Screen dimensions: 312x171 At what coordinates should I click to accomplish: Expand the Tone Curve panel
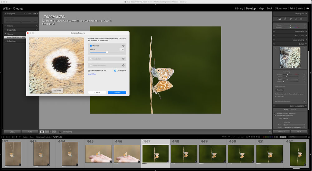coord(306,32)
